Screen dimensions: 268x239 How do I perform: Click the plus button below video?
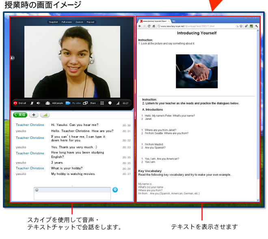tap(34, 115)
